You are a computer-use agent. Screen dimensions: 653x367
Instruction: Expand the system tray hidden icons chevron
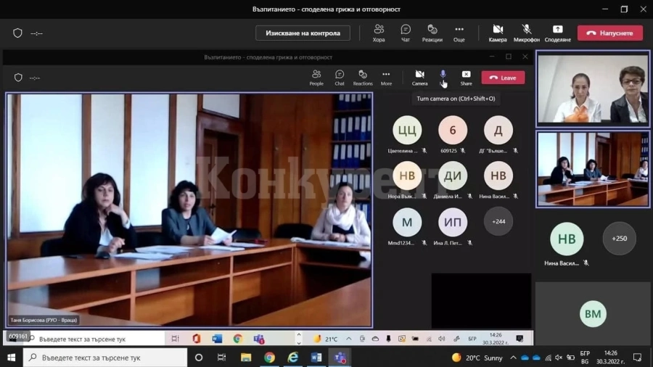point(513,358)
